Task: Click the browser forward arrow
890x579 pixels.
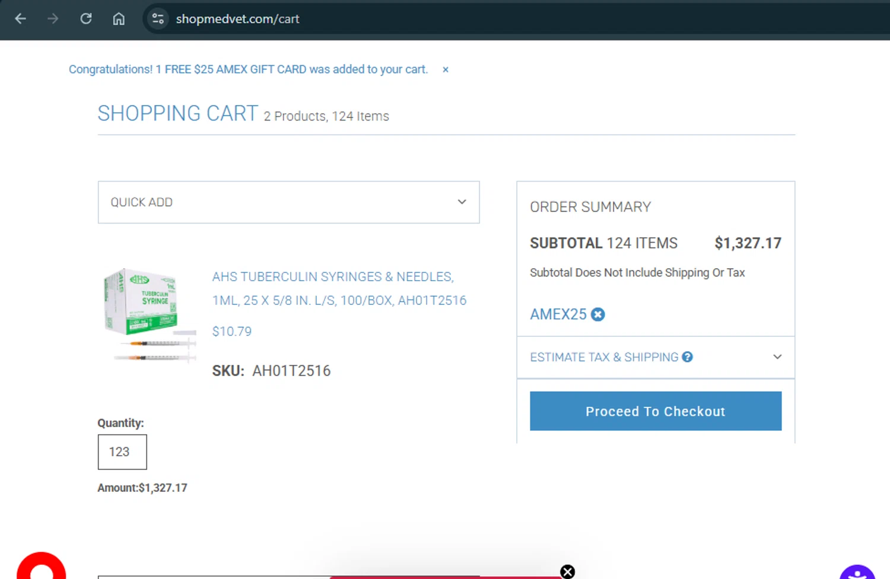Action: (x=53, y=19)
